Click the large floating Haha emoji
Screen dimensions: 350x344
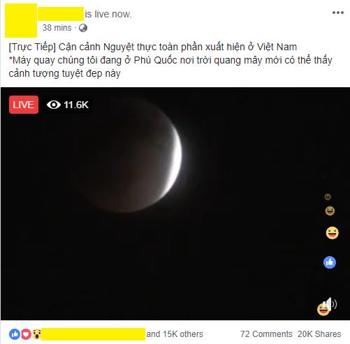click(332, 233)
